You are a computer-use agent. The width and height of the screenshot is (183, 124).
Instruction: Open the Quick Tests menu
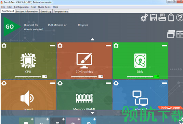(44, 7)
